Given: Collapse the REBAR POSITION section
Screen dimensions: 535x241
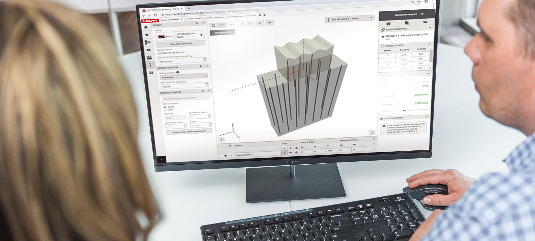Looking at the screenshot, I should click(207, 66).
